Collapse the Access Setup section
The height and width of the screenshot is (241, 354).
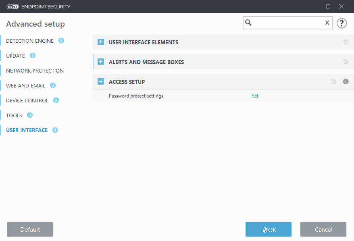tap(101, 81)
